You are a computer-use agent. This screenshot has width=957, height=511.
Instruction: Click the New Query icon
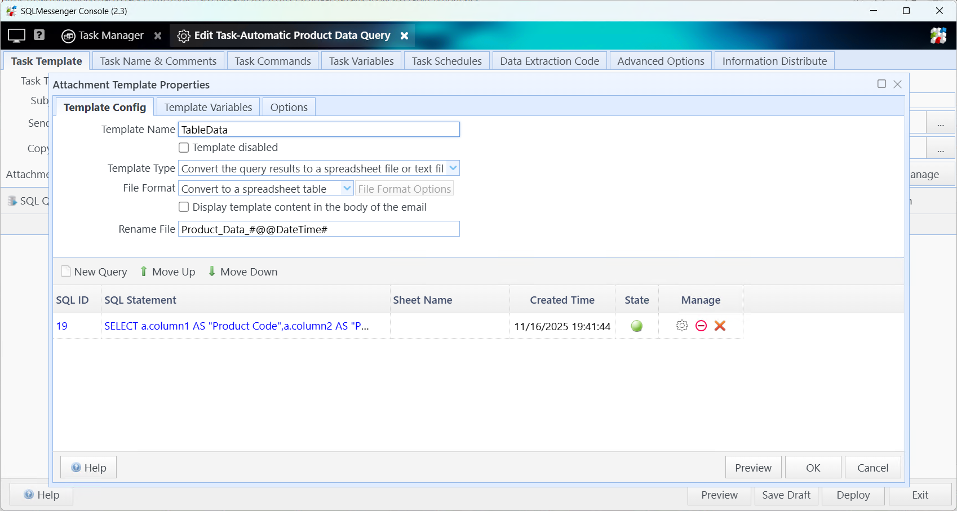point(65,271)
